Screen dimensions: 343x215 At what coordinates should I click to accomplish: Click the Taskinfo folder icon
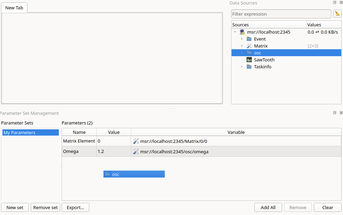[x=249, y=67]
